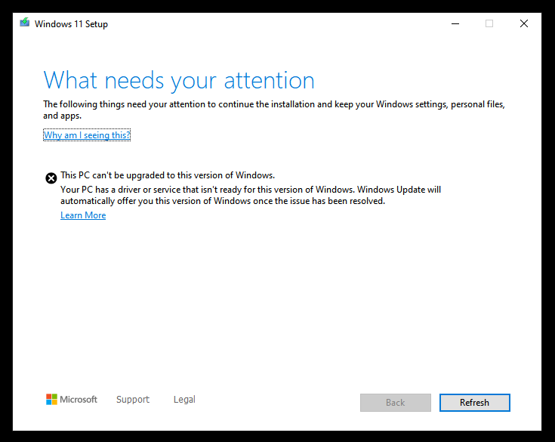Image resolution: width=555 pixels, height=442 pixels.
Task: Click the disabled maximize button
Action: [489, 23]
